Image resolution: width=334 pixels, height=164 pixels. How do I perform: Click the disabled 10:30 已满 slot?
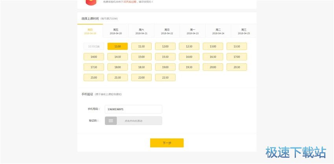(x=94, y=46)
